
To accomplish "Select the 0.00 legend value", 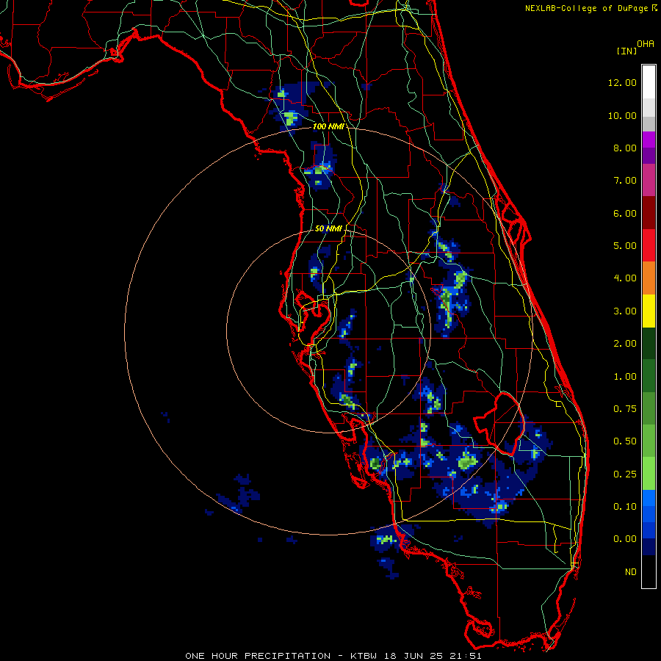I will pyautogui.click(x=625, y=539).
